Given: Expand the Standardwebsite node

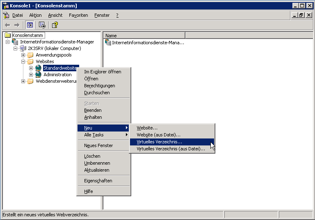Looking at the screenshot, I should (x=31, y=68).
